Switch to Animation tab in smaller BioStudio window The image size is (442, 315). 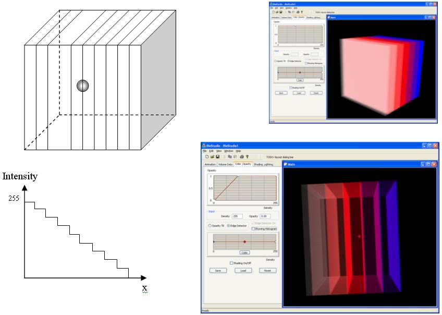(x=275, y=18)
